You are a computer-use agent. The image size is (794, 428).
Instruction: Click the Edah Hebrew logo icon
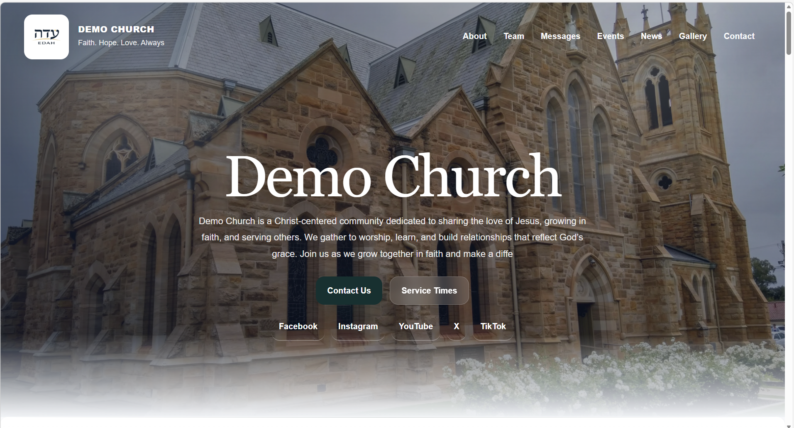pyautogui.click(x=46, y=37)
